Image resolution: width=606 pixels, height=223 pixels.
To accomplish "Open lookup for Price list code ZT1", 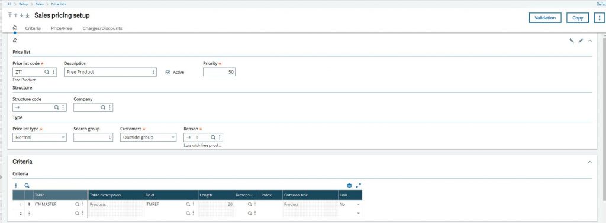I will tap(47, 72).
